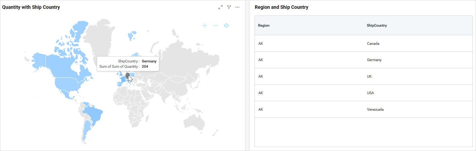Select Brazil on the world map
Screen dimensions: 476x151
click(94, 113)
